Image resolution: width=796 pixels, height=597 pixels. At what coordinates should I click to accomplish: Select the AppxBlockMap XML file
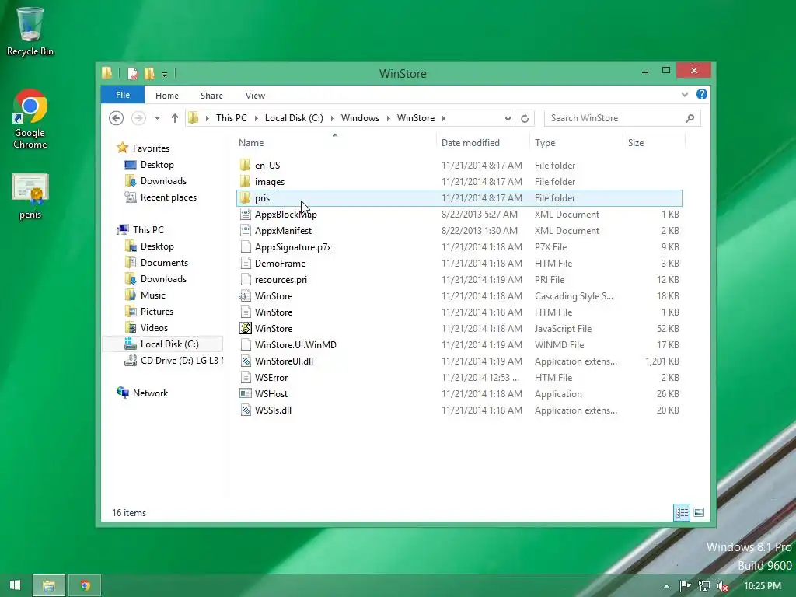(x=459, y=215)
